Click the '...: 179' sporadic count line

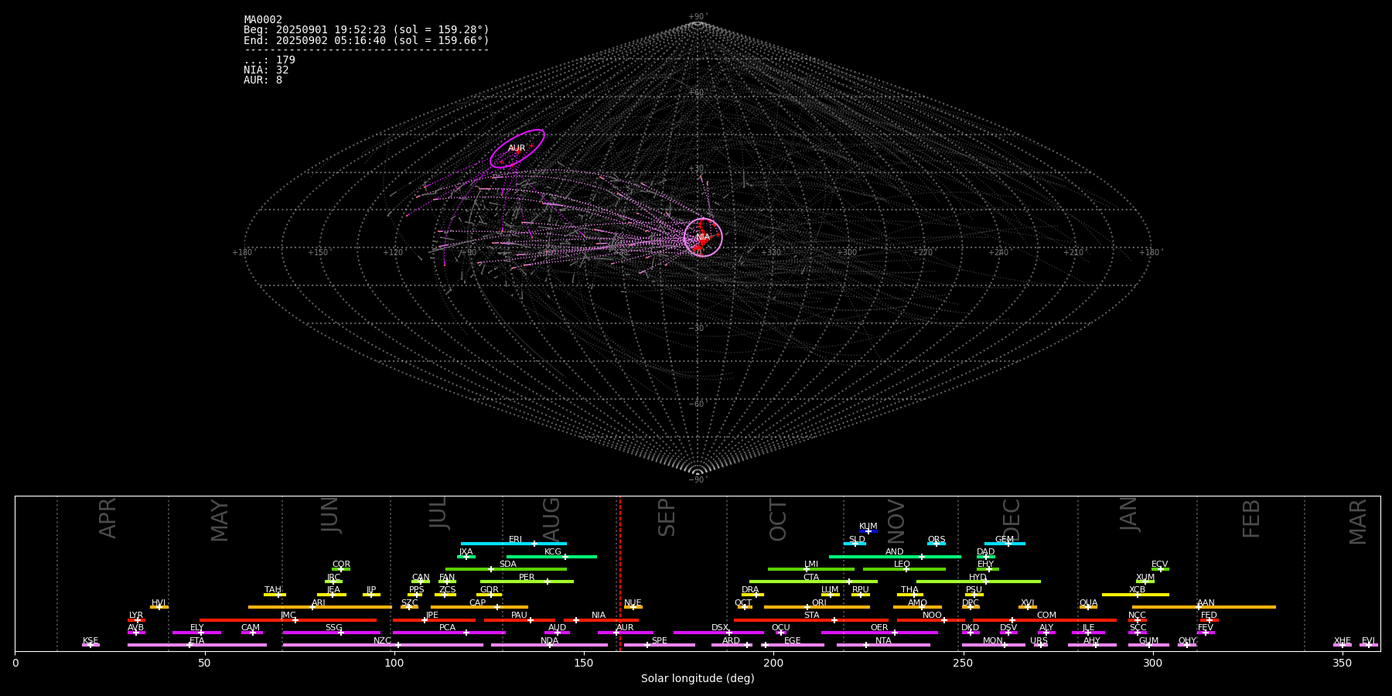coord(269,60)
